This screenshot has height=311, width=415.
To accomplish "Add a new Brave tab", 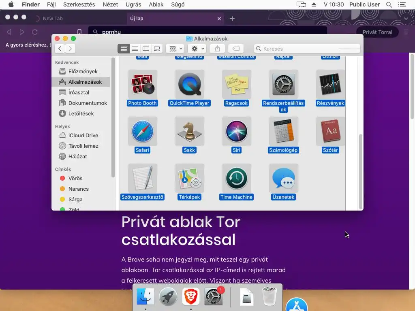I will click(x=232, y=19).
